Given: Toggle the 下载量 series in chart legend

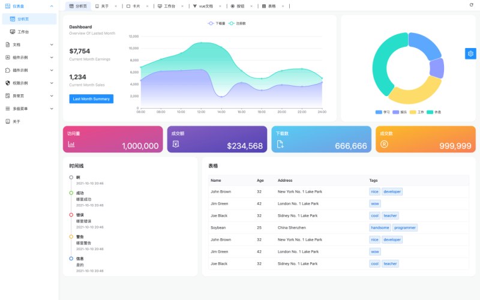Looking at the screenshot, I should click(x=217, y=23).
